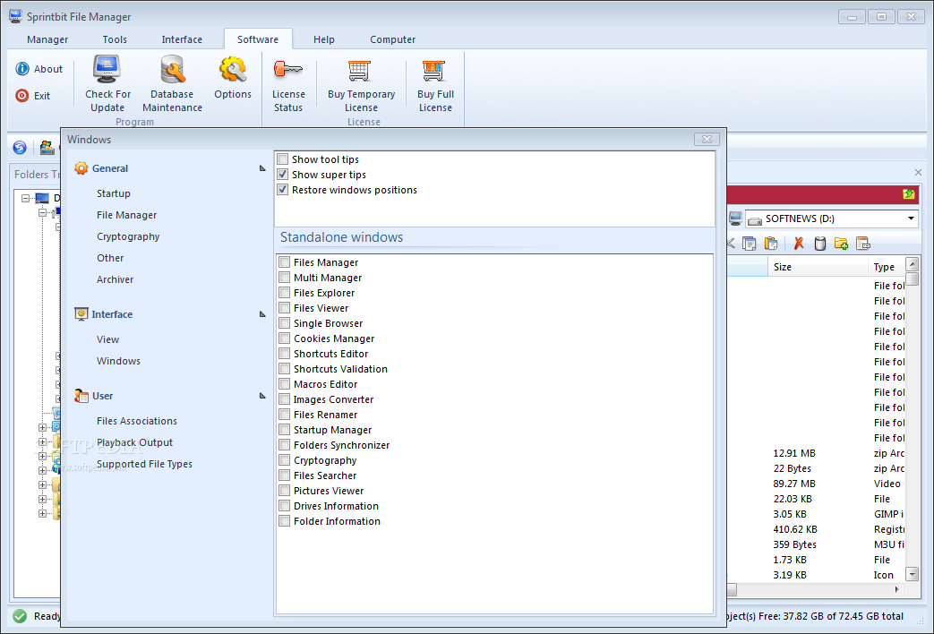Tick the Pictures Viewer checkbox
This screenshot has width=934, height=634.
pyautogui.click(x=285, y=491)
